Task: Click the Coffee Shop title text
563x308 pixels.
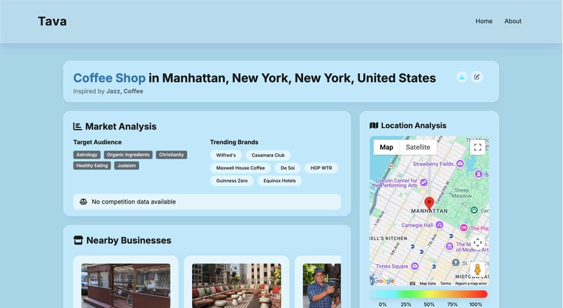Action: [x=110, y=78]
